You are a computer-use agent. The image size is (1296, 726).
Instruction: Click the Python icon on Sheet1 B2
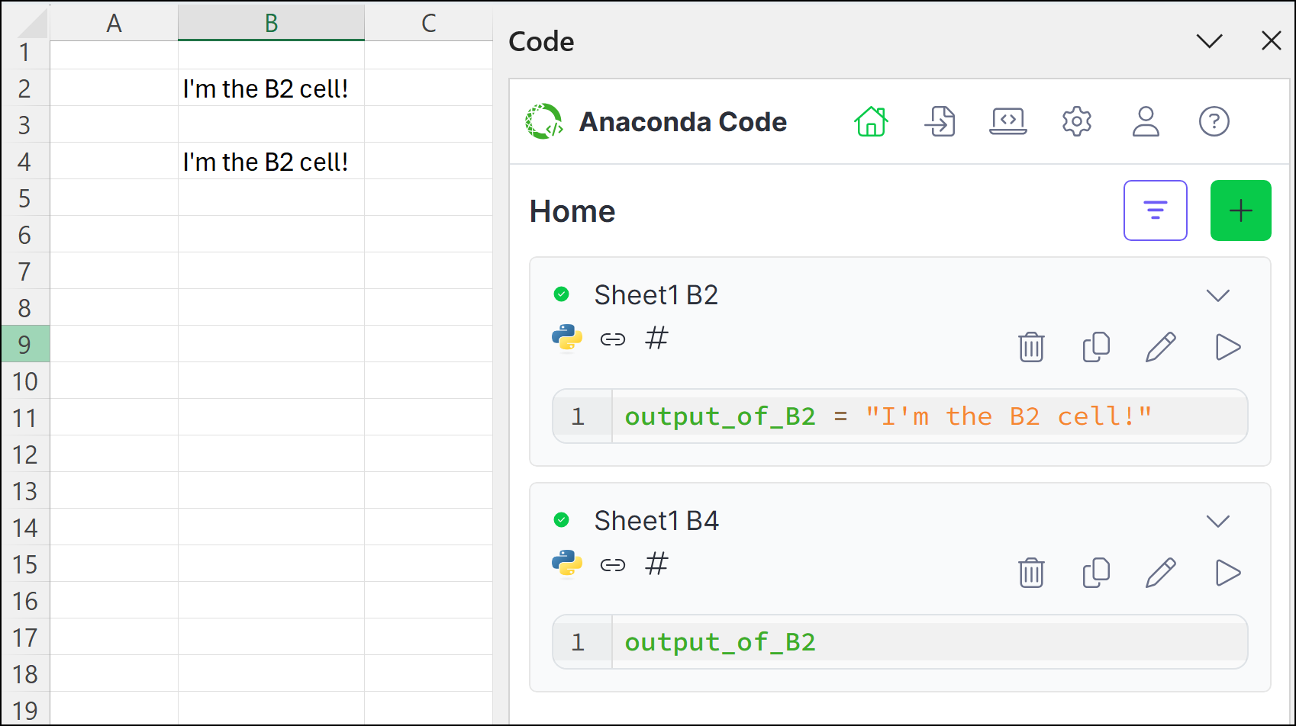click(567, 338)
